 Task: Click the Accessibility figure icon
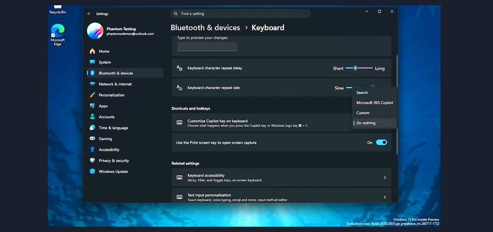(92, 150)
